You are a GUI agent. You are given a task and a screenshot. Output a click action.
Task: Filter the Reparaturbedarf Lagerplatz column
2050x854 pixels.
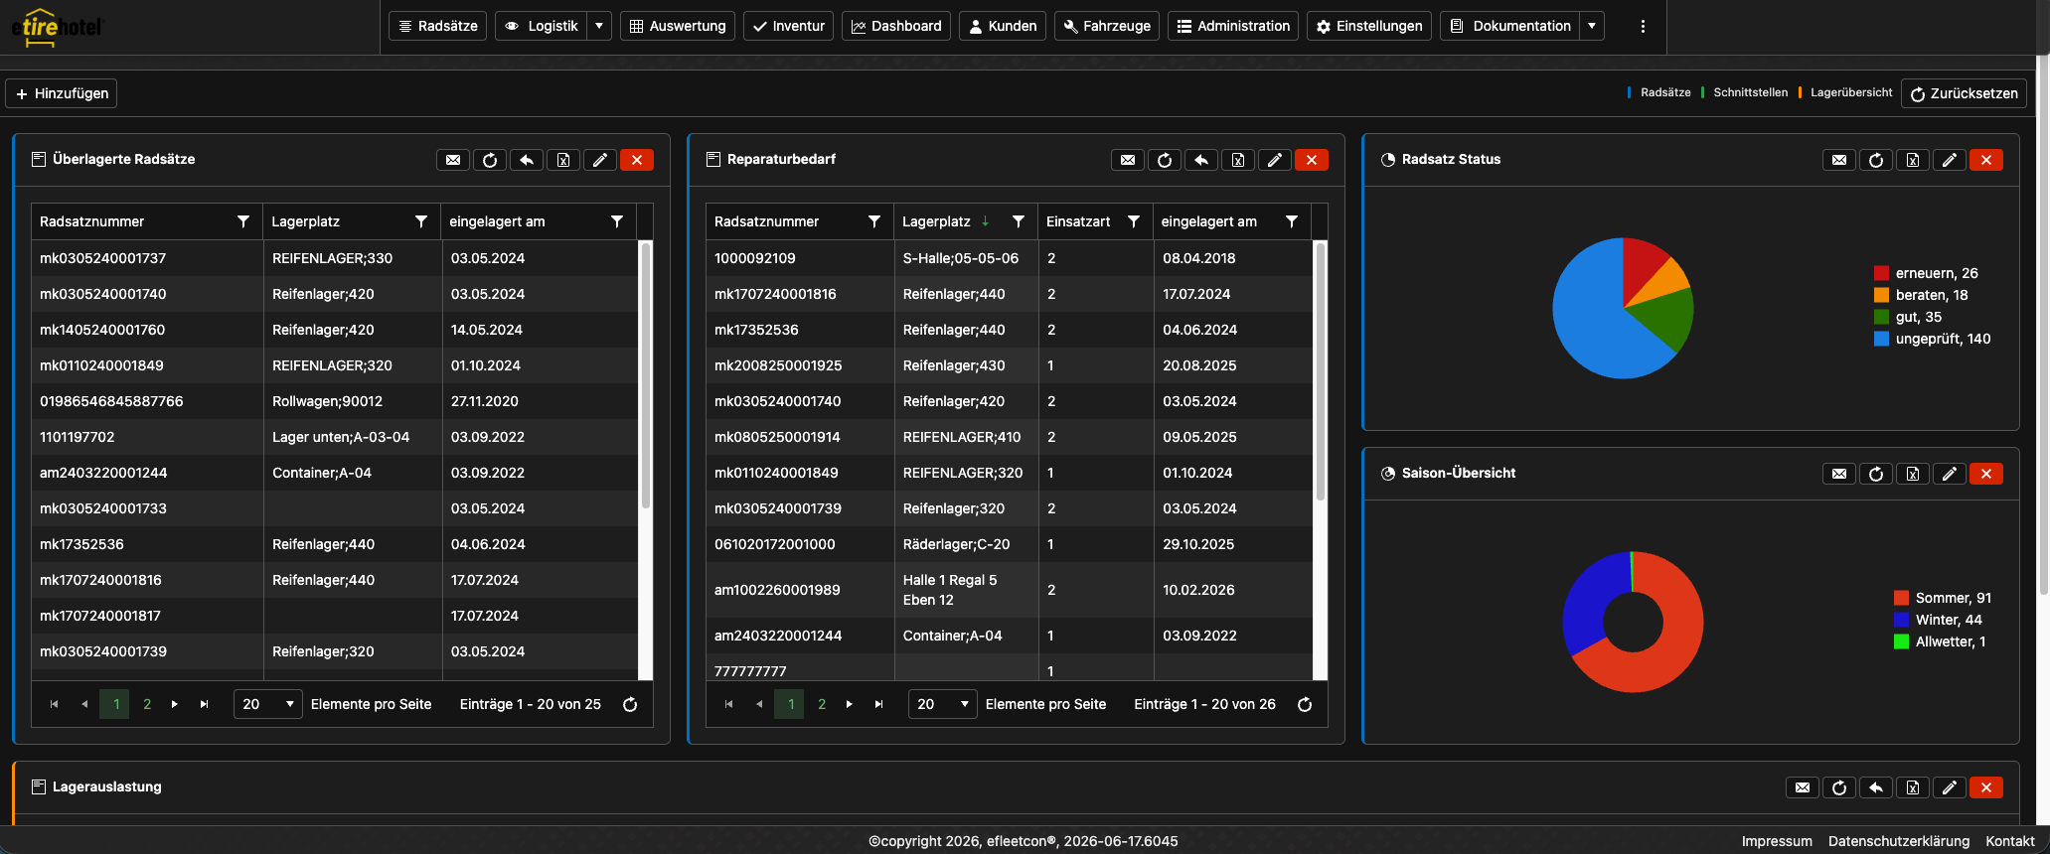tap(1019, 221)
